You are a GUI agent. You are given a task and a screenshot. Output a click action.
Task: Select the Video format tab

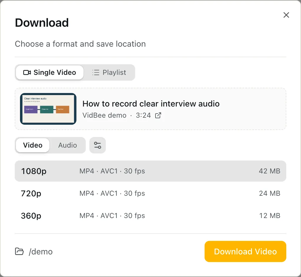click(x=33, y=145)
